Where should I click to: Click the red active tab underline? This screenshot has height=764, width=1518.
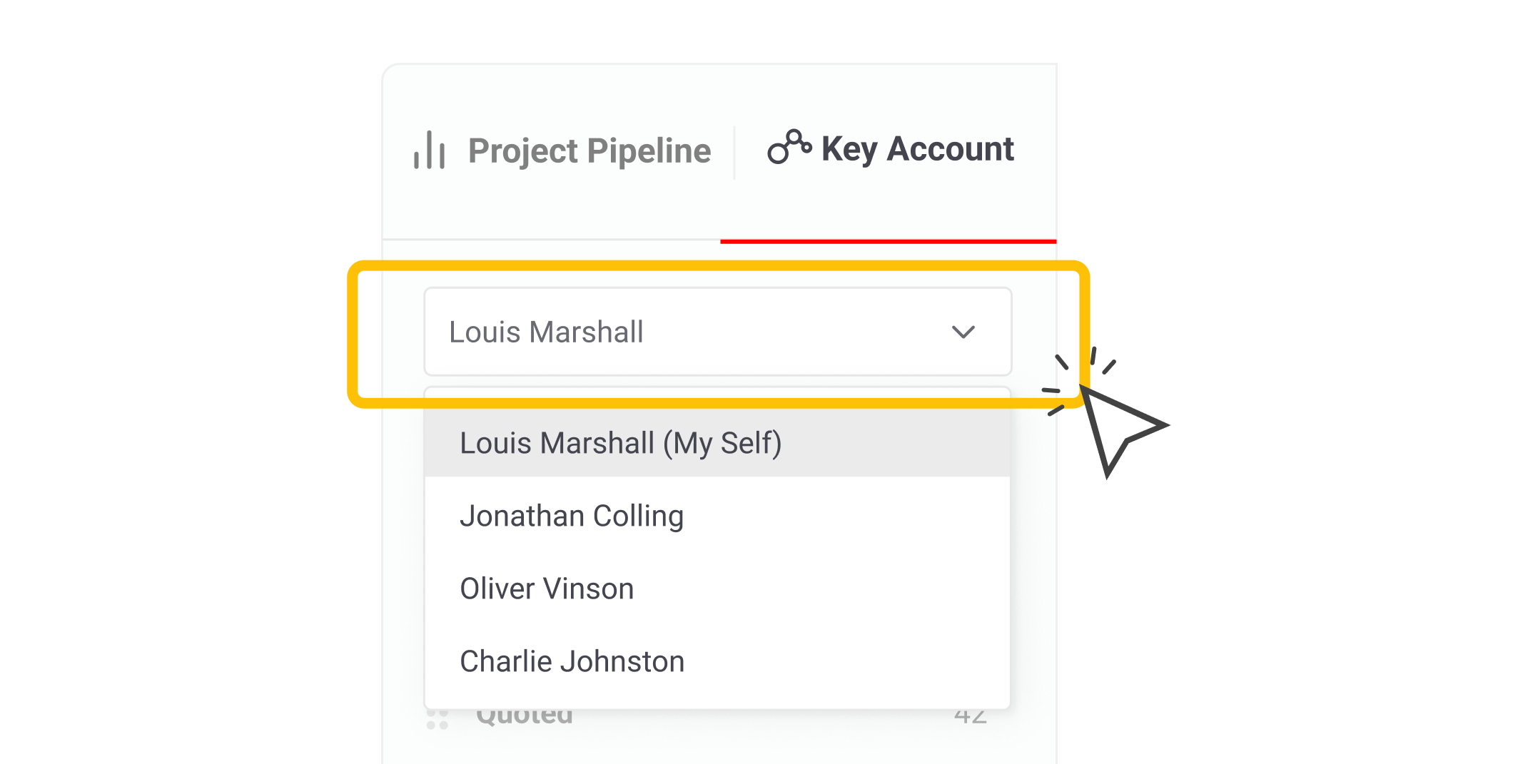tap(888, 241)
